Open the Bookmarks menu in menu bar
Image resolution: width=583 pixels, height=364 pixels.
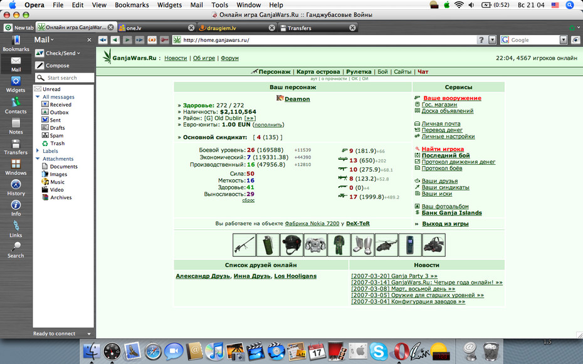point(132,5)
